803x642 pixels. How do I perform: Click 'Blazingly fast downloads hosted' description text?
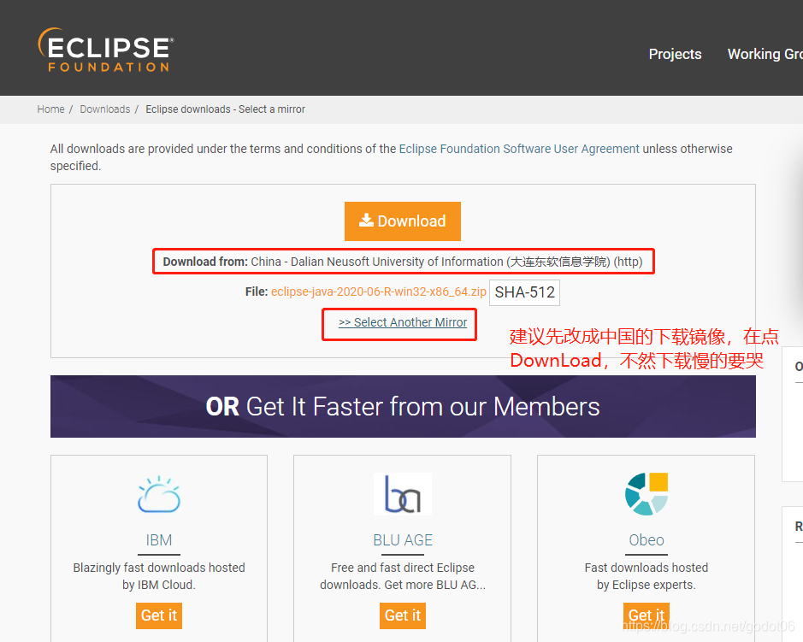click(x=159, y=576)
